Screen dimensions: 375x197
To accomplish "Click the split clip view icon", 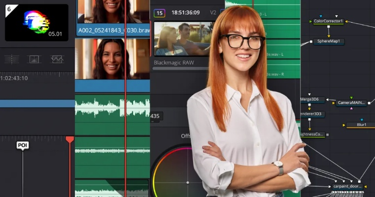I will pyautogui.click(x=12, y=59).
